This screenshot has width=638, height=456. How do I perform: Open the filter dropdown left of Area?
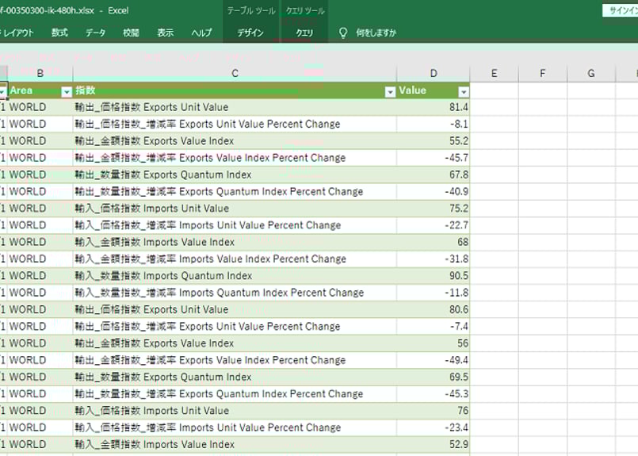[x=3, y=92]
